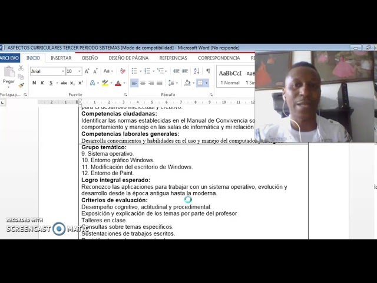Screen dimensions: 377x283
Task: Switch to DISEÑO DE PÁGINA tab
Action: tap(128, 58)
